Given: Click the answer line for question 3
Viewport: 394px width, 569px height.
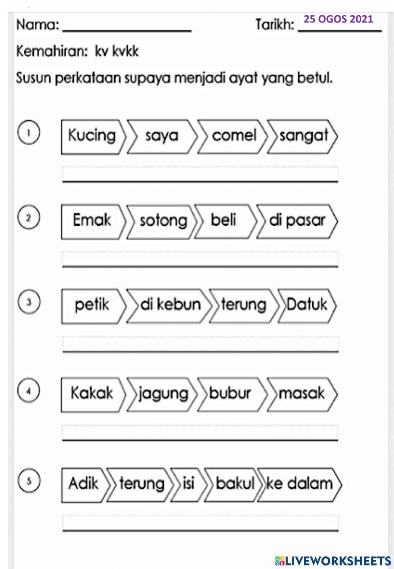Looking at the screenshot, I should pyautogui.click(x=200, y=344).
